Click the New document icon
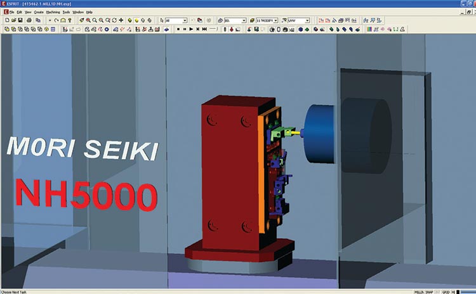The image size is (476, 294). coord(7,20)
